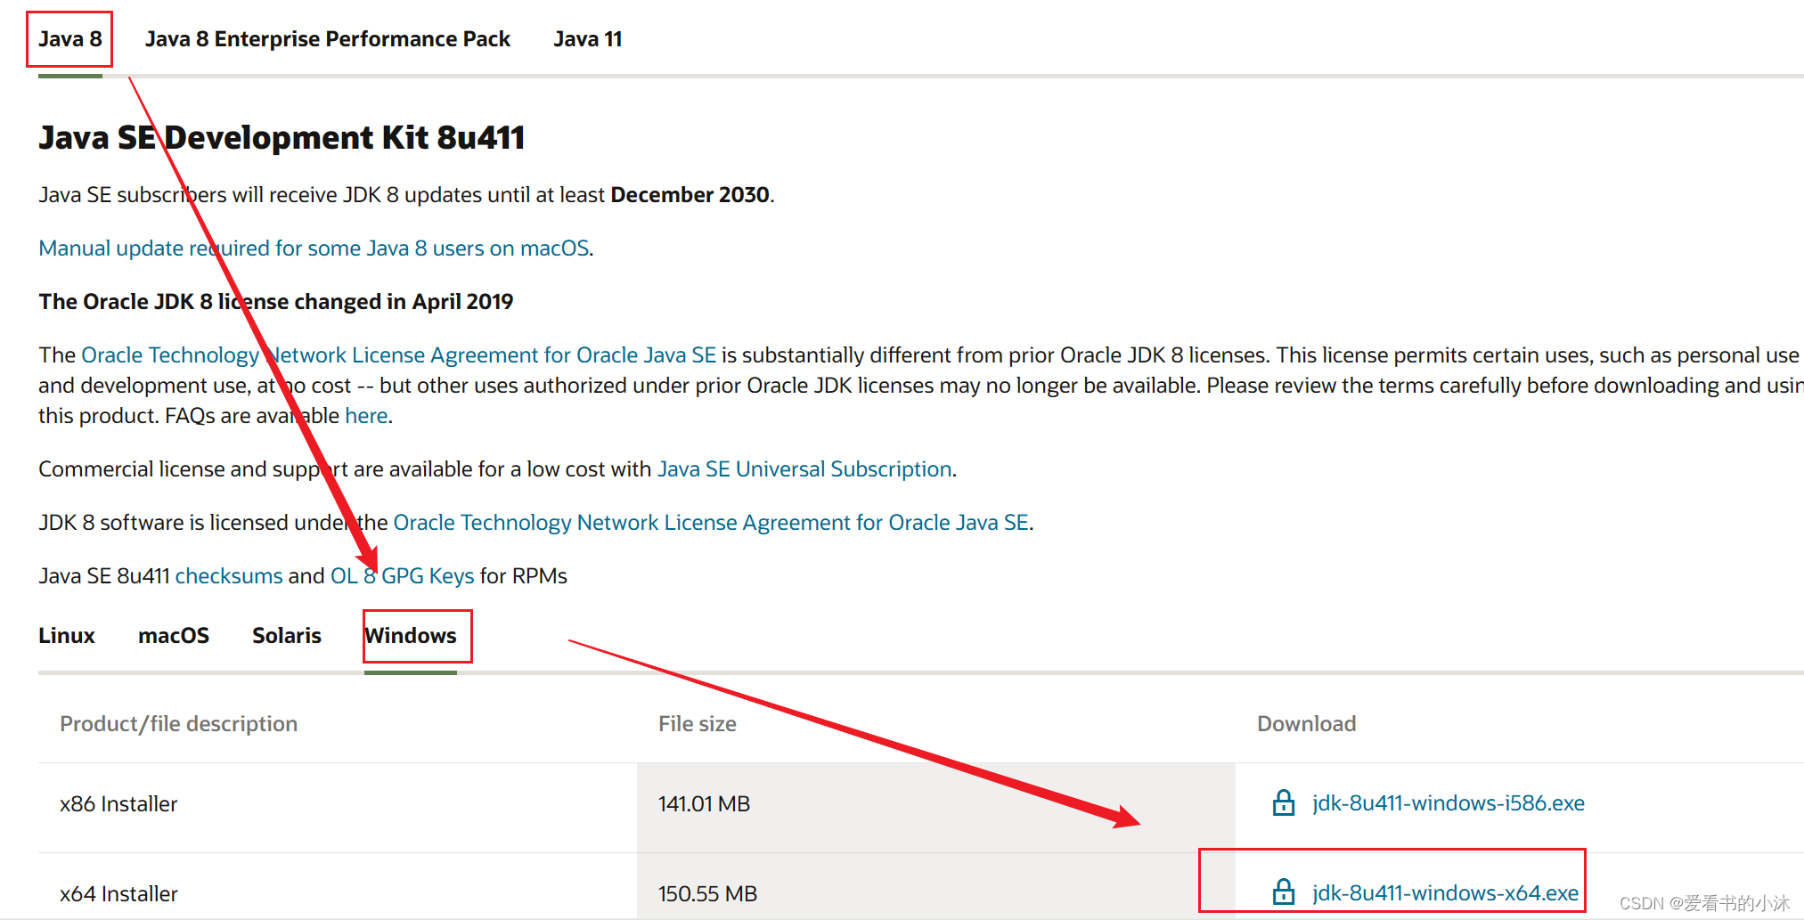1804x920 pixels.
Task: Click the x64 Installer row description
Action: 118,893
